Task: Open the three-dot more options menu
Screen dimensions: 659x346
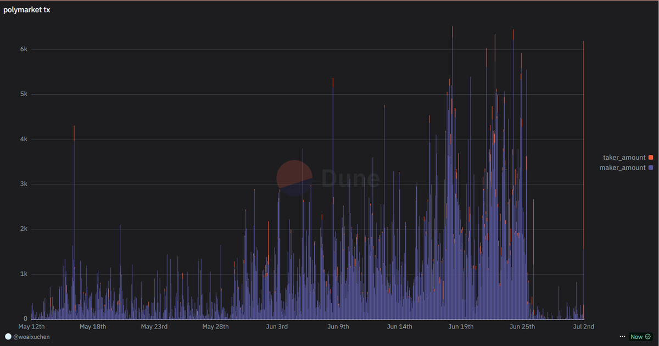Action: tap(622, 337)
